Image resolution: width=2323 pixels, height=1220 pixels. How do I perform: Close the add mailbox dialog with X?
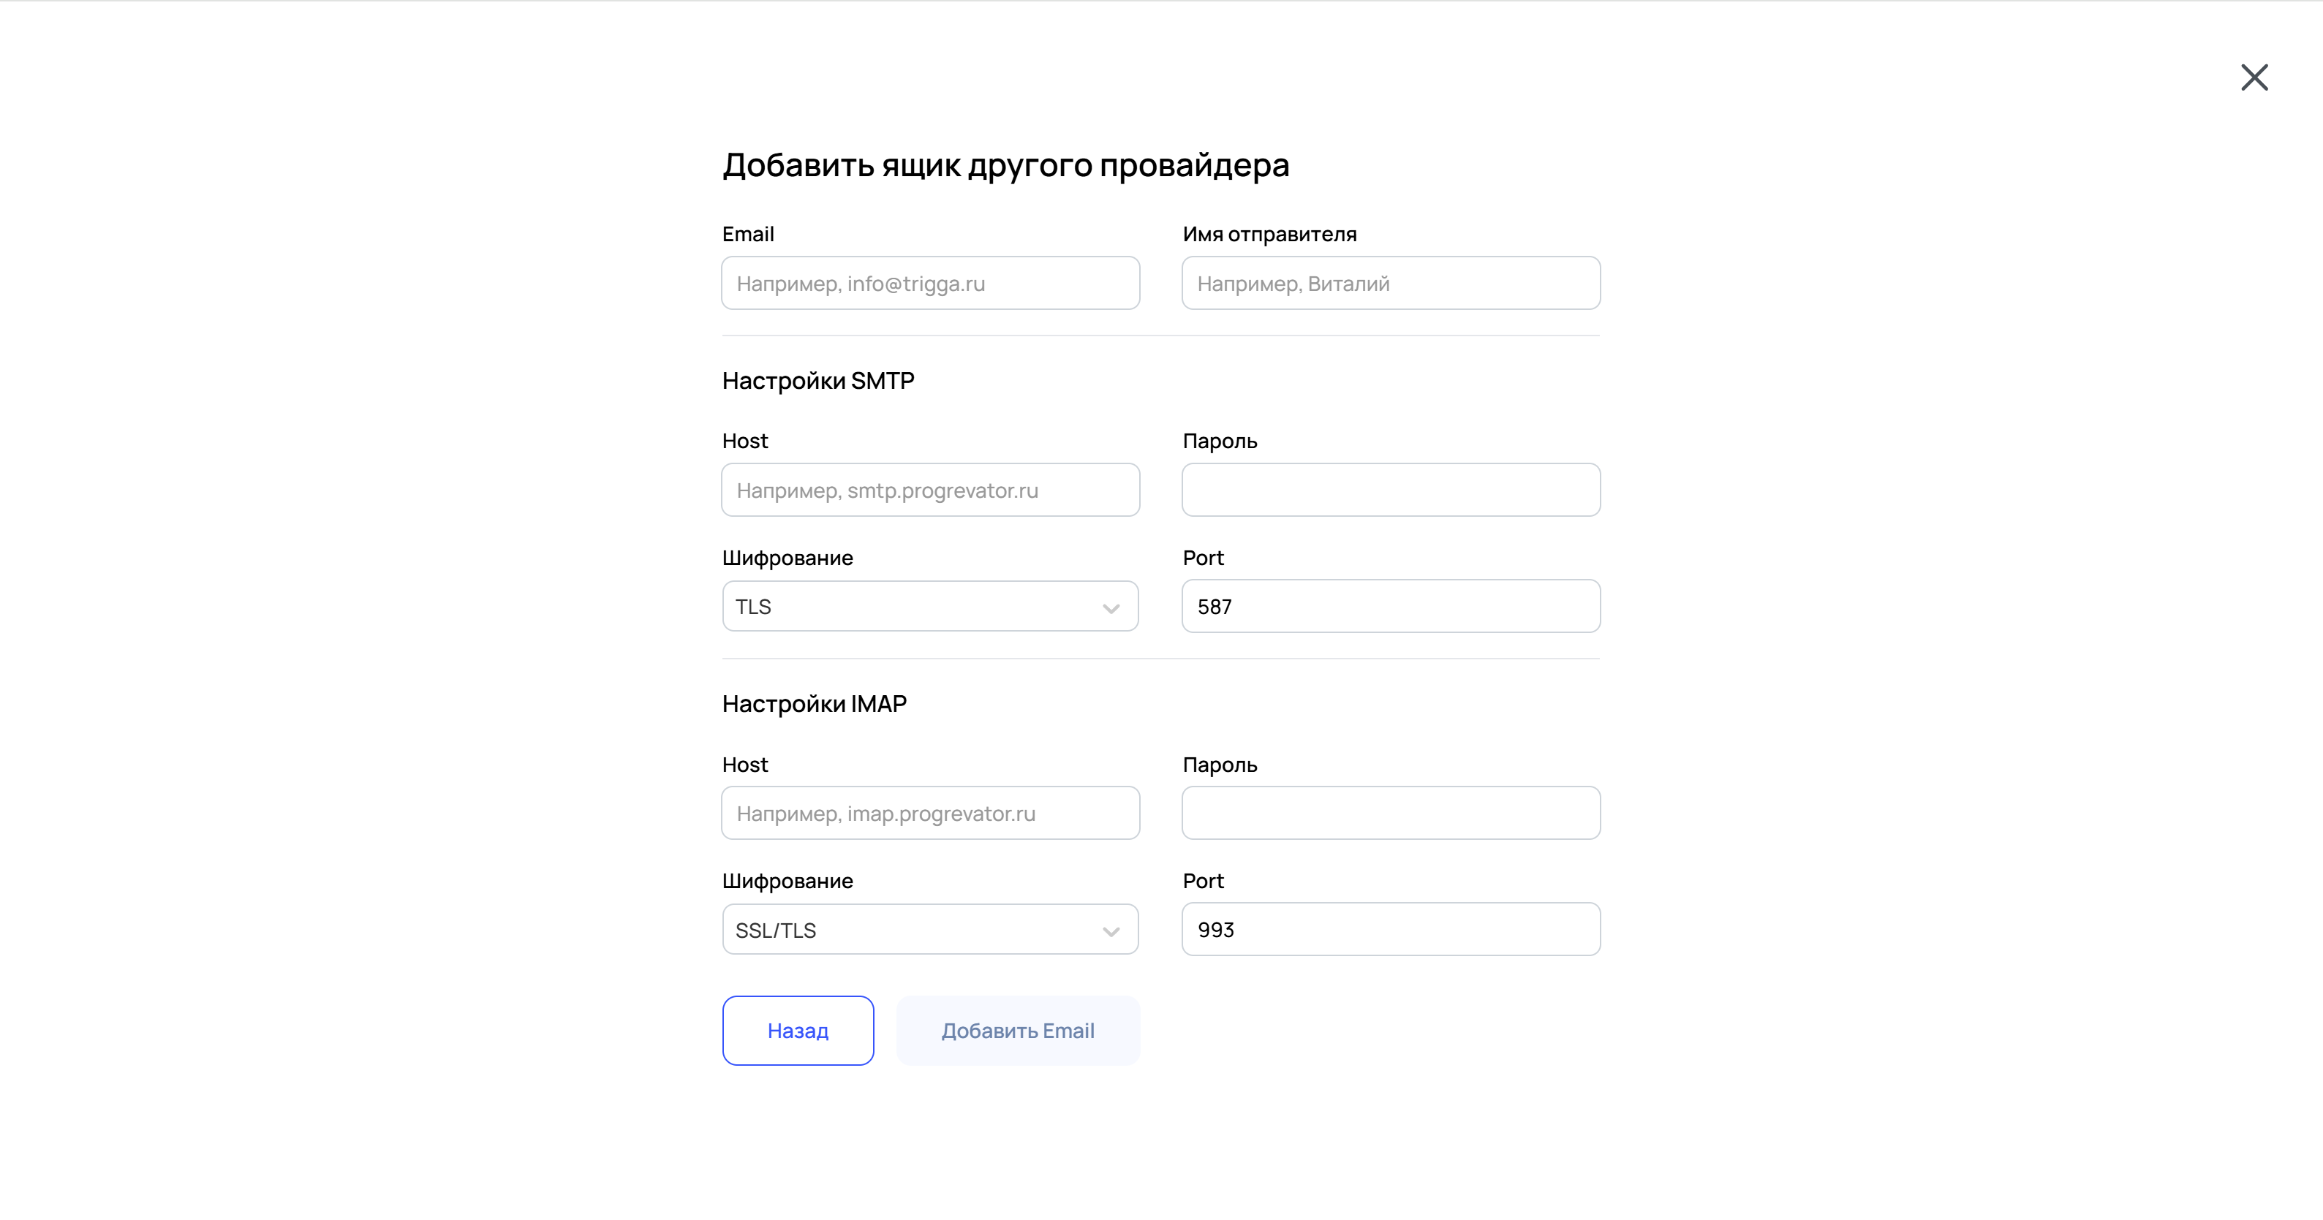(2254, 77)
